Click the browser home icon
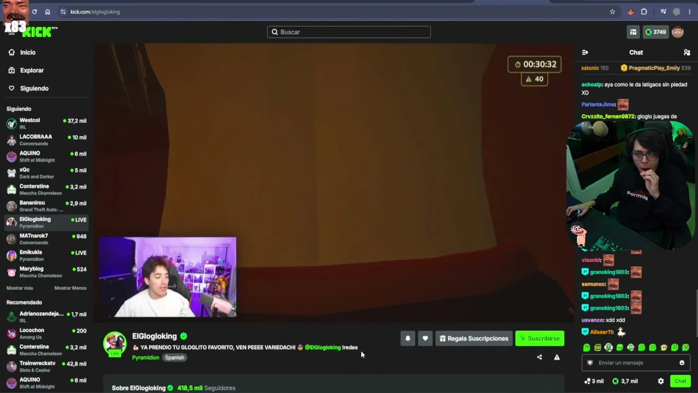The image size is (698, 393). 47,11
